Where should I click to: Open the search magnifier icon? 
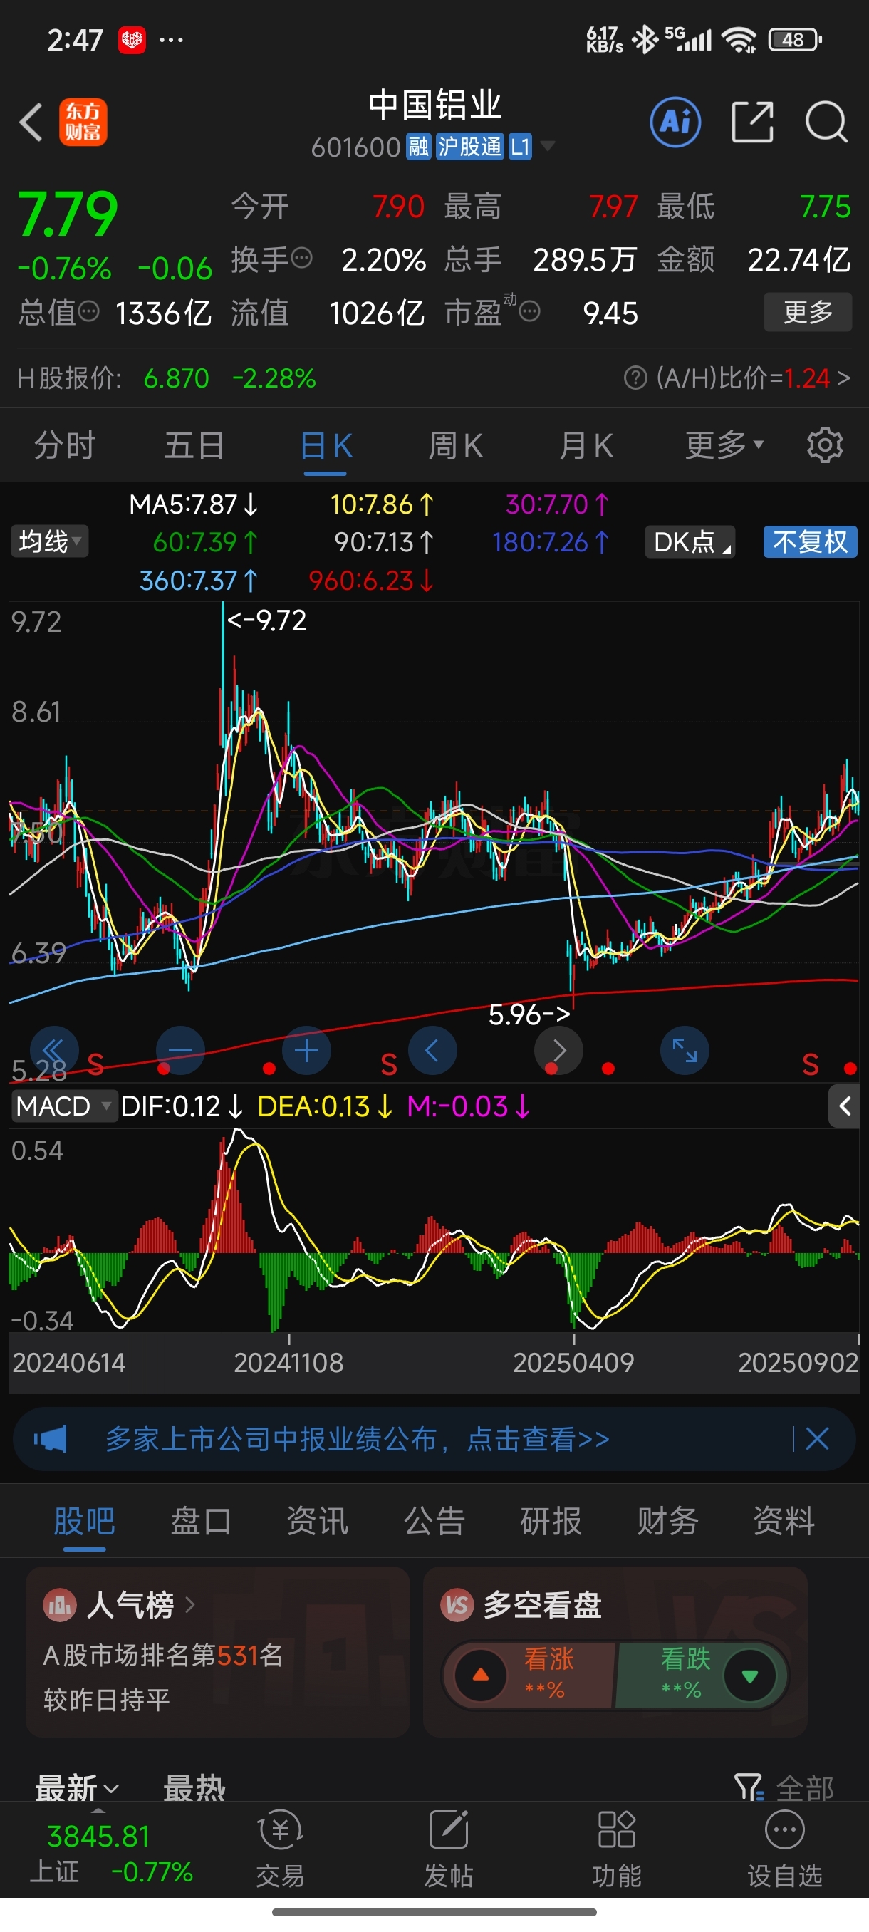tap(826, 122)
